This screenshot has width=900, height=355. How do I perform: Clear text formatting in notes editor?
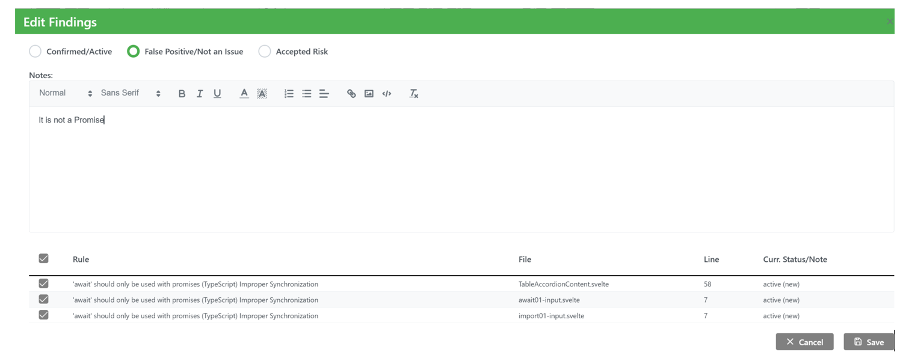tap(414, 94)
